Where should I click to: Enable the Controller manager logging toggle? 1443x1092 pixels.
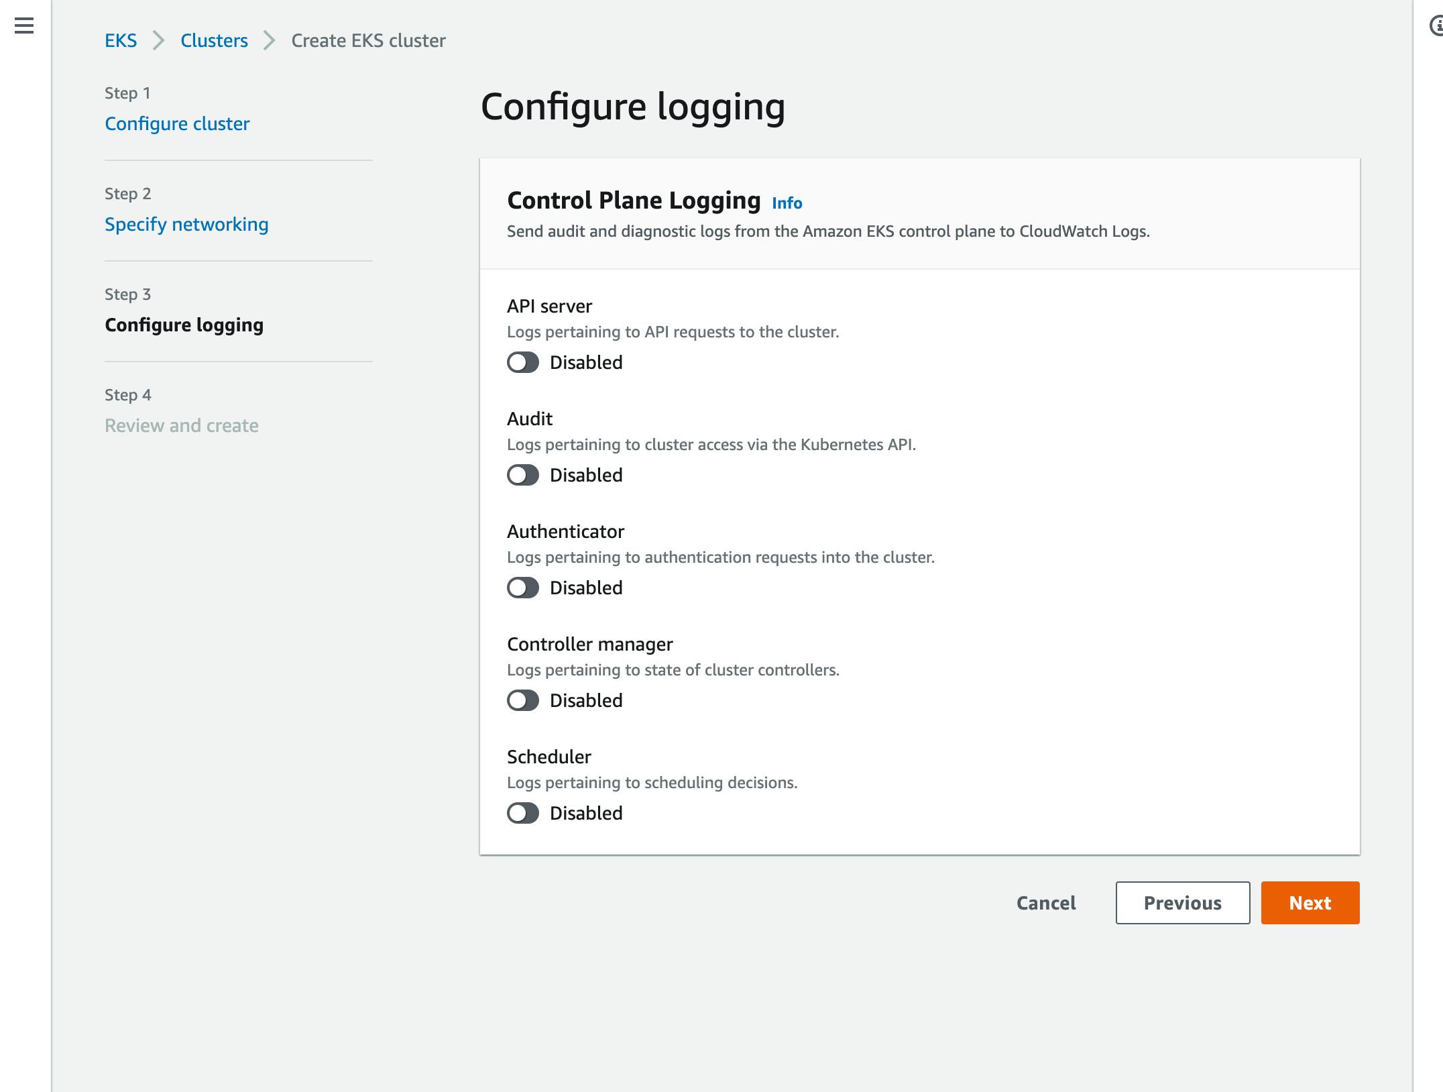click(x=523, y=700)
